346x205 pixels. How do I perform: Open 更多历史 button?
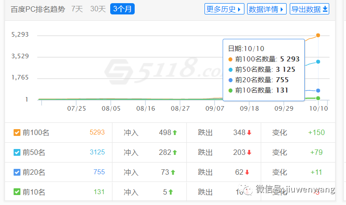(224, 9)
